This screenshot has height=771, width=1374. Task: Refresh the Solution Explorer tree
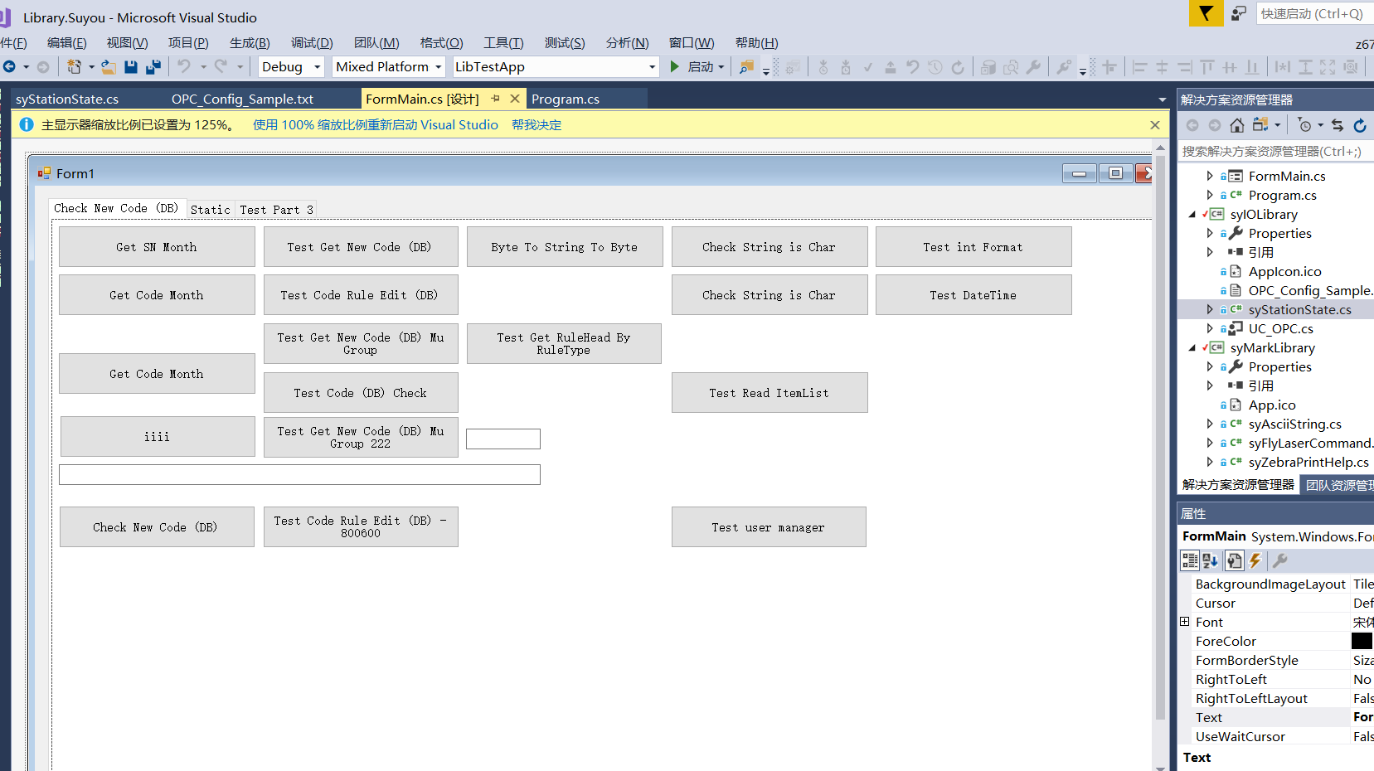click(x=1360, y=125)
